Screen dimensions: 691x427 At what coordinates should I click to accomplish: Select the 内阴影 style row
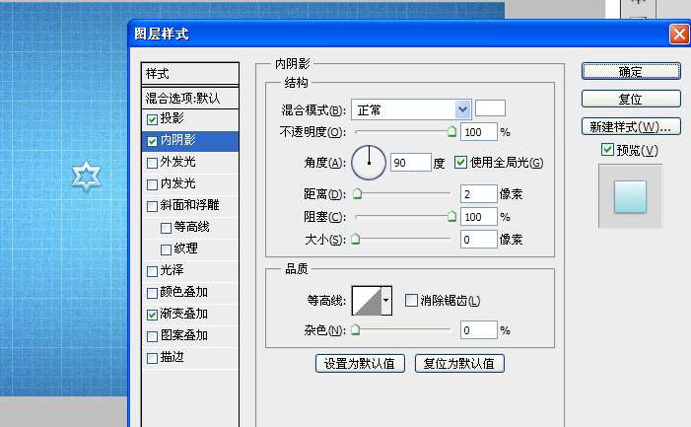(x=190, y=141)
